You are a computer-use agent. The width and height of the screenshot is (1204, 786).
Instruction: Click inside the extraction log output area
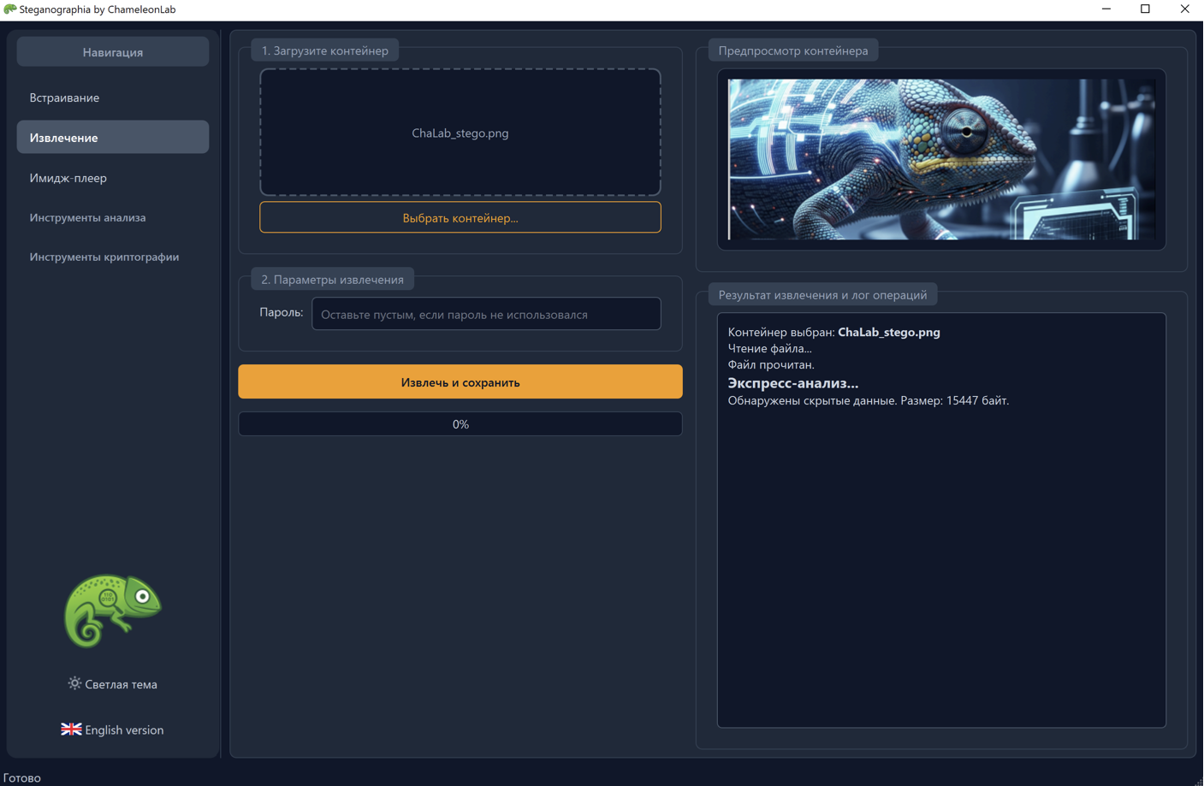pos(940,556)
